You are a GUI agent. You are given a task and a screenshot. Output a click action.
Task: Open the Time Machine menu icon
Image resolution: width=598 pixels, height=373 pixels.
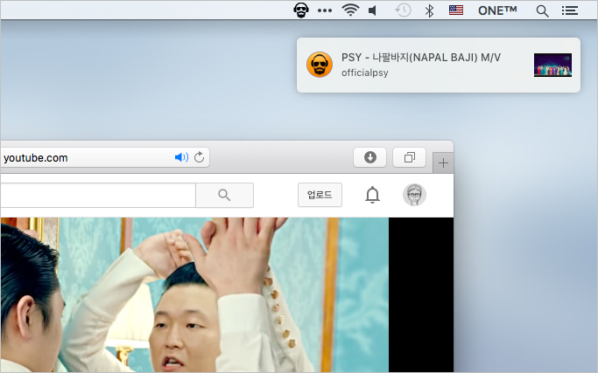click(x=403, y=10)
